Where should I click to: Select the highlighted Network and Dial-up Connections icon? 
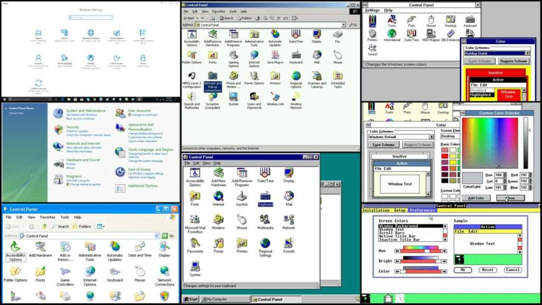213,82
